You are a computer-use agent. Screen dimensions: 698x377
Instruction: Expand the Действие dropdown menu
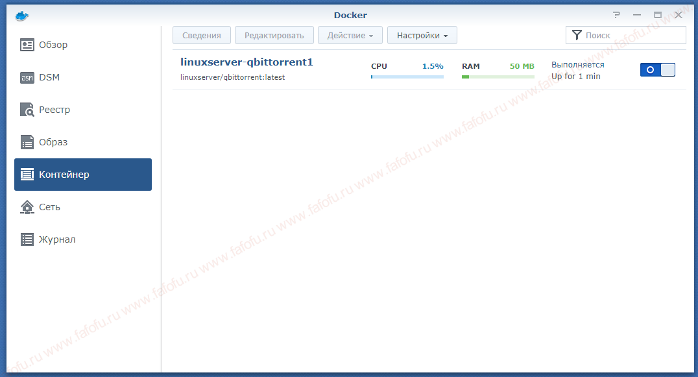pyautogui.click(x=350, y=35)
